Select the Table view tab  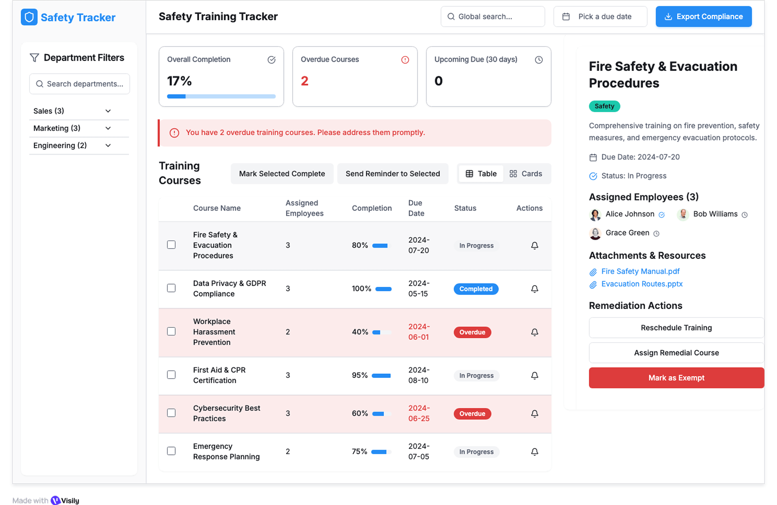point(481,174)
